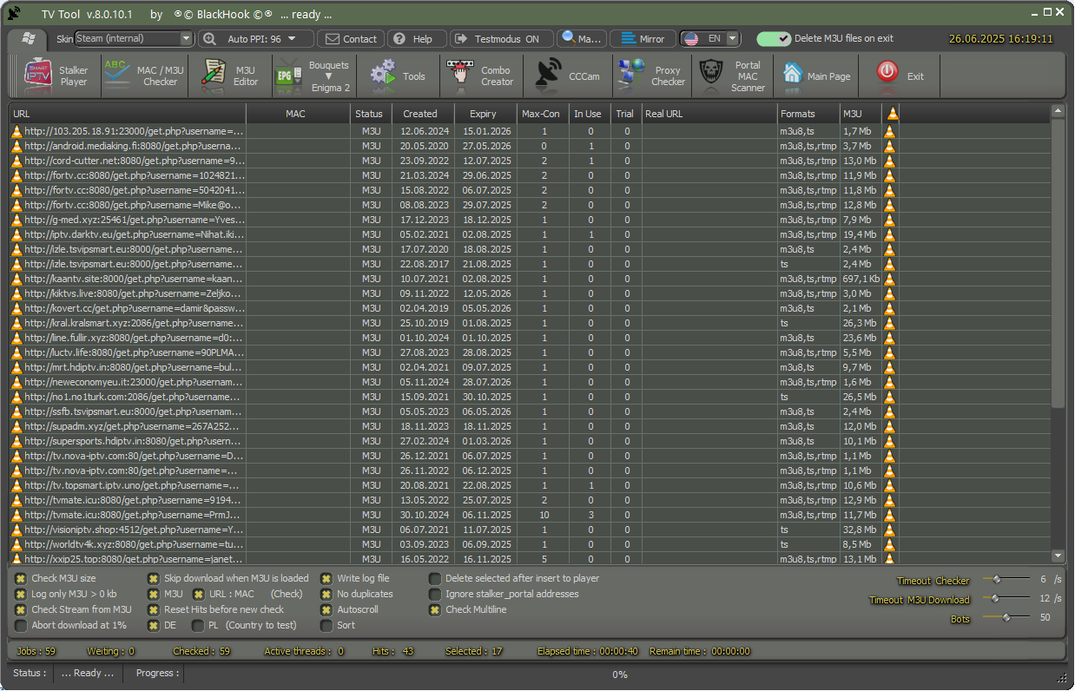Screen dimensions: 1075x691
Task: Launch the Proxy Checker
Action: (x=652, y=76)
